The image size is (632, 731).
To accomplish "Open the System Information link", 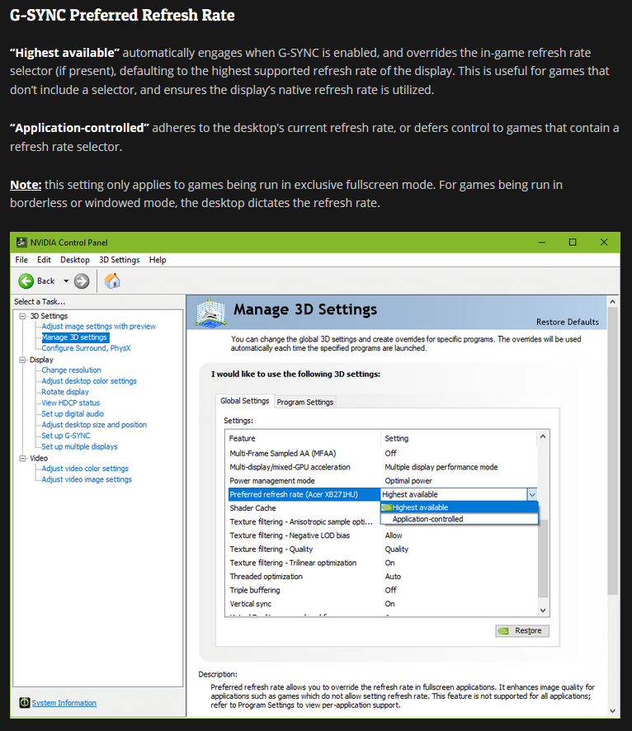I will tap(64, 703).
